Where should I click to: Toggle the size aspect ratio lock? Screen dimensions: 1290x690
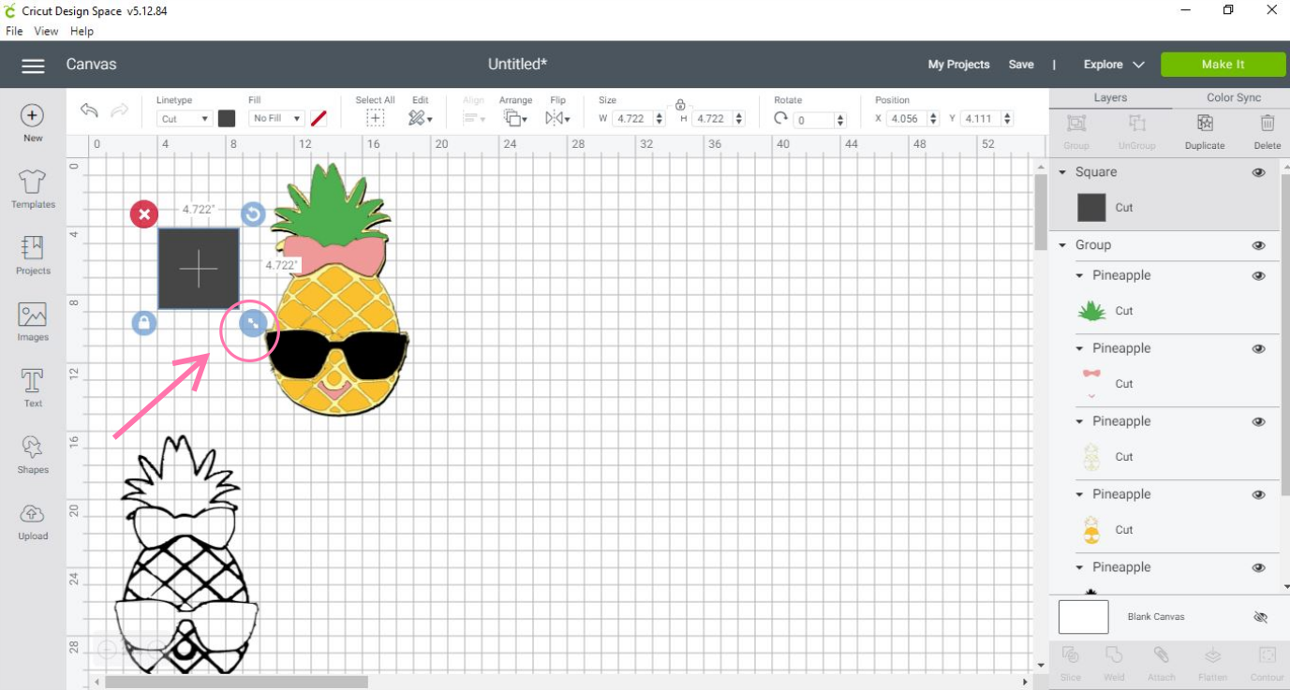pos(680,104)
